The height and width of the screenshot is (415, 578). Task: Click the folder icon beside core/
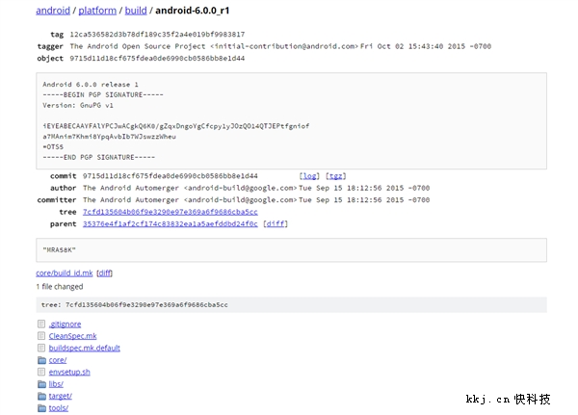pyautogui.click(x=41, y=360)
